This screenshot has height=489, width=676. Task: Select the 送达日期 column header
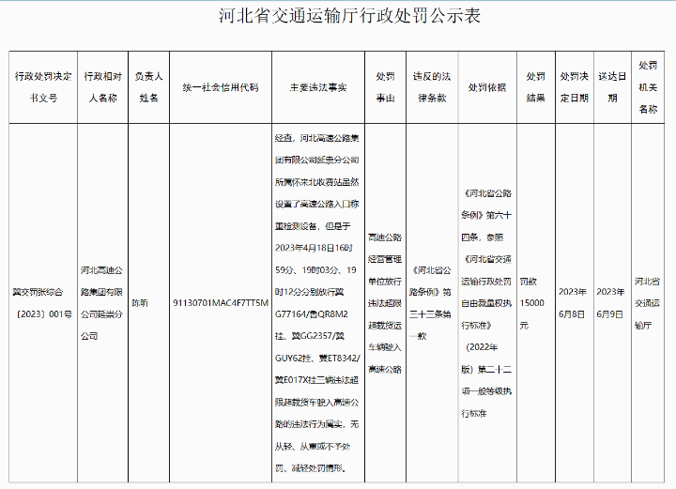point(612,87)
